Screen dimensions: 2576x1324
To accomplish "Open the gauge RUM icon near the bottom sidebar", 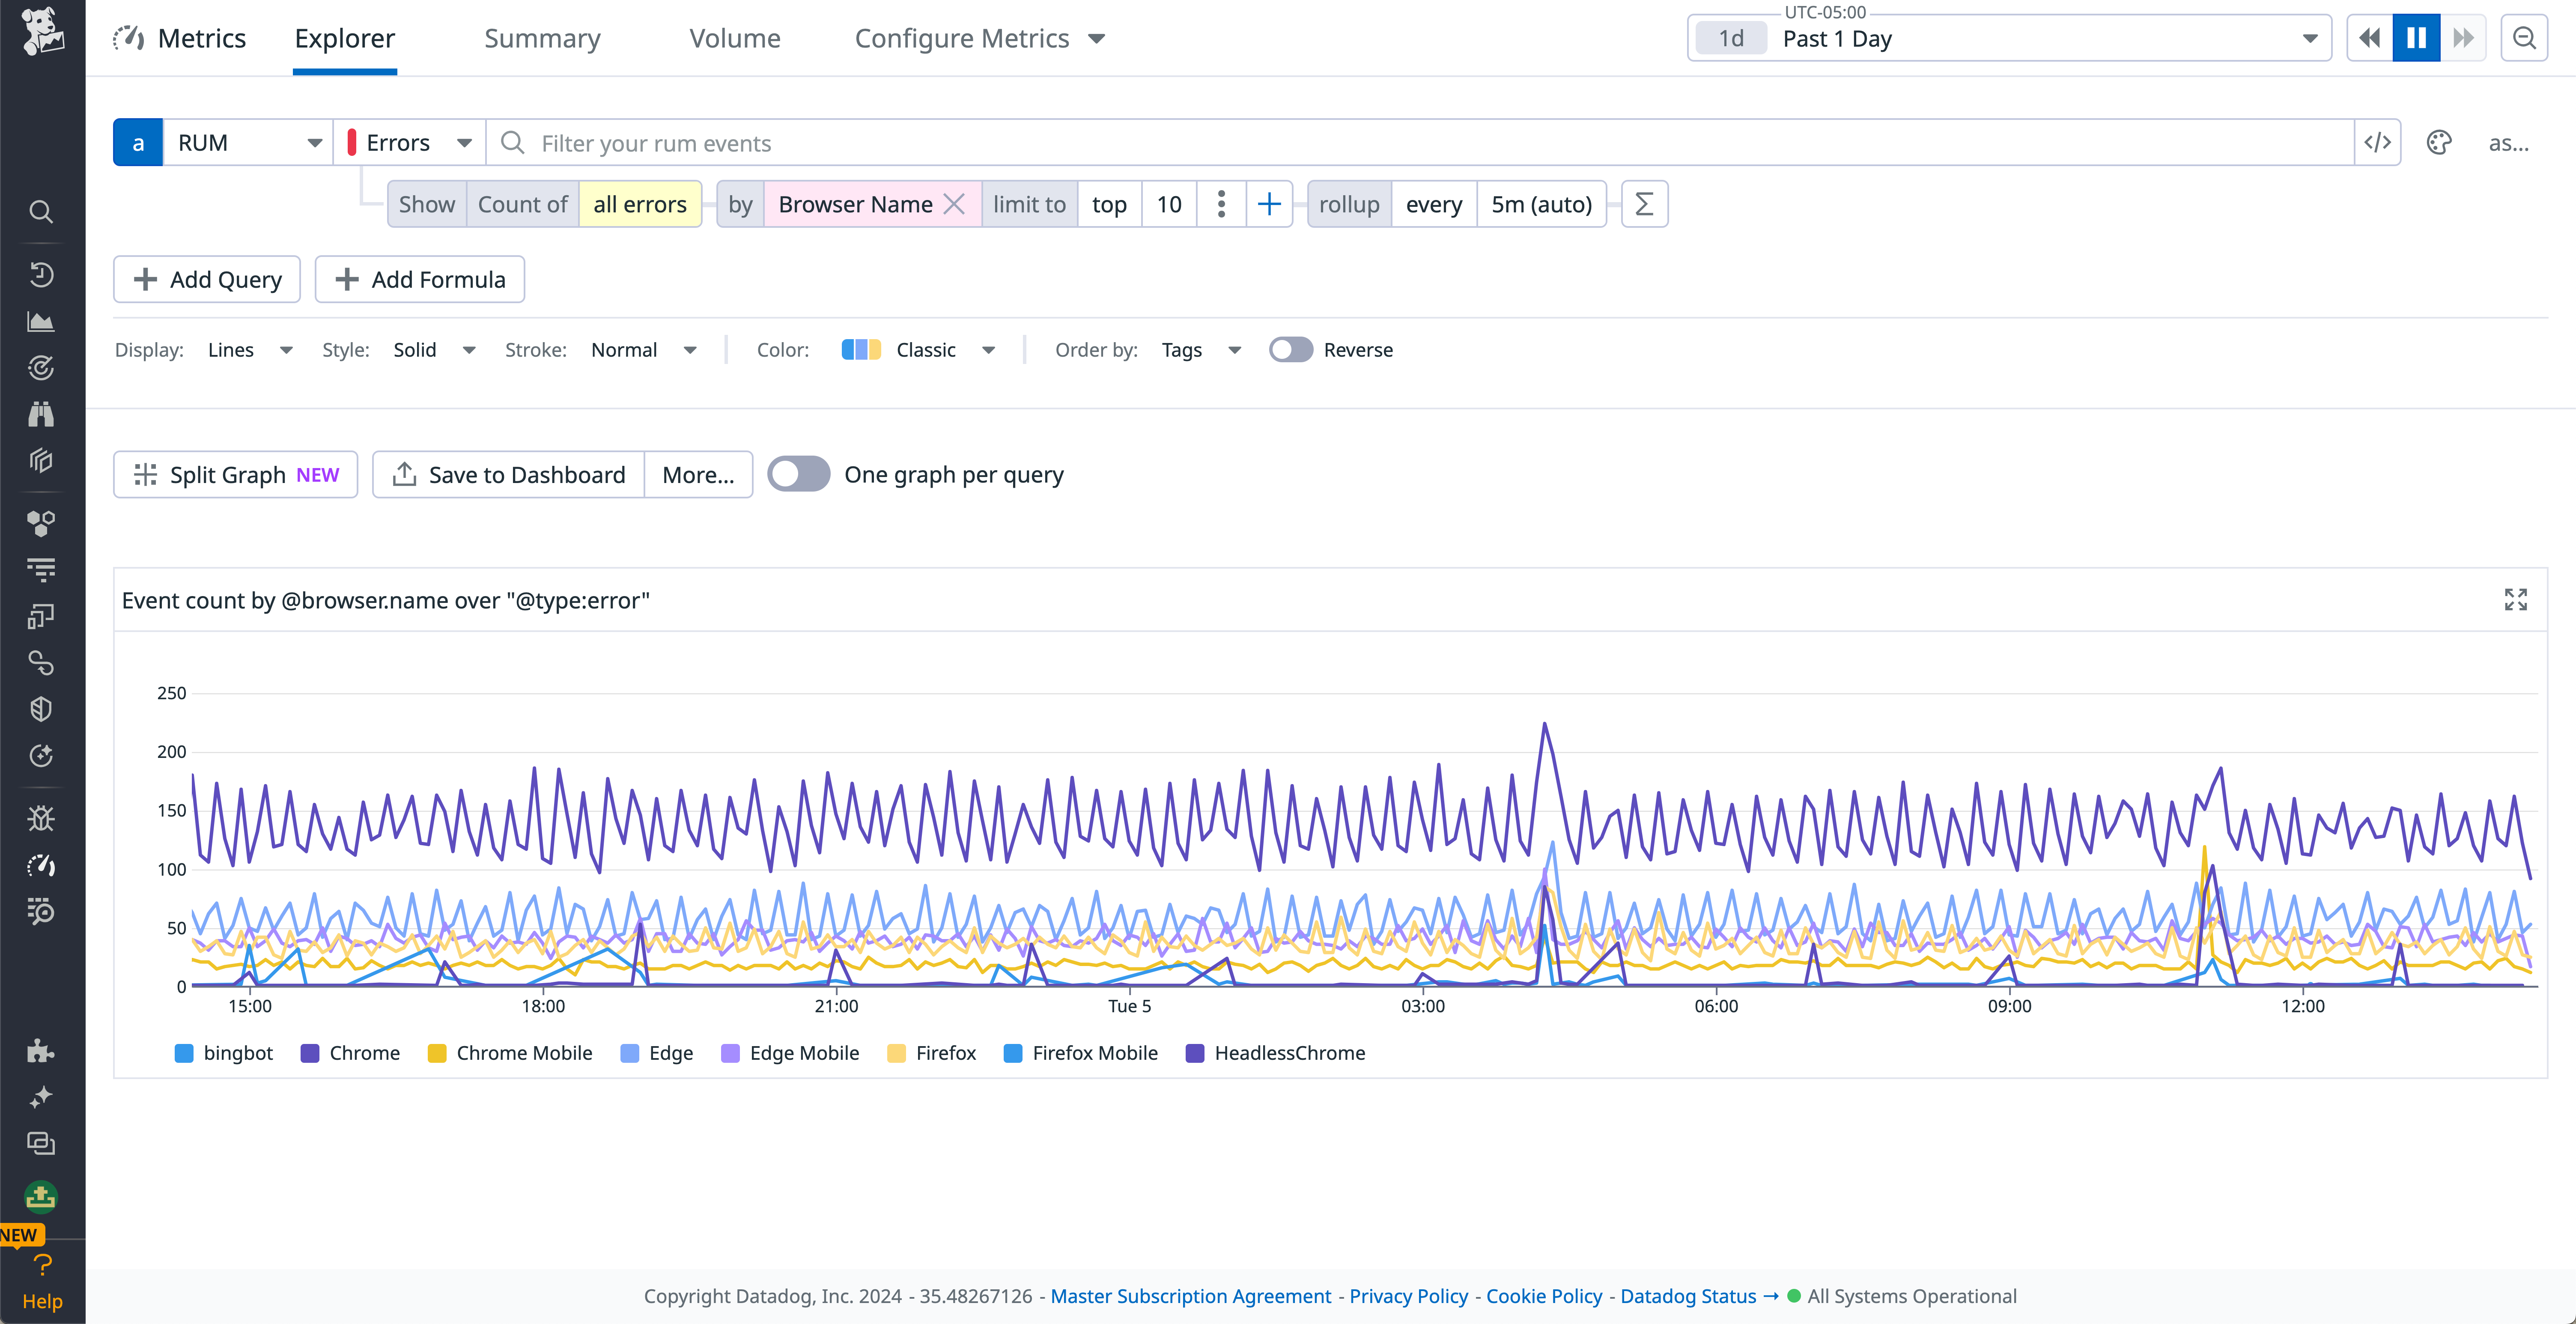I will pyautogui.click(x=41, y=866).
